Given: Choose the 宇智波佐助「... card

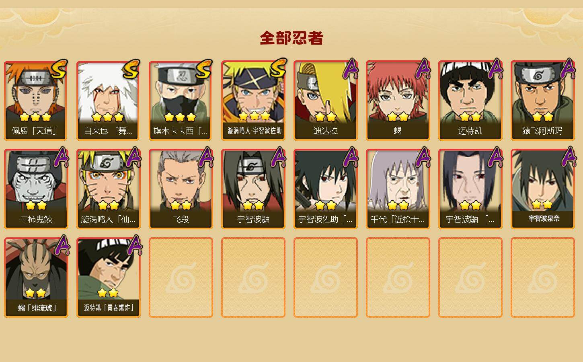Looking at the screenshot, I should pyautogui.click(x=326, y=189).
